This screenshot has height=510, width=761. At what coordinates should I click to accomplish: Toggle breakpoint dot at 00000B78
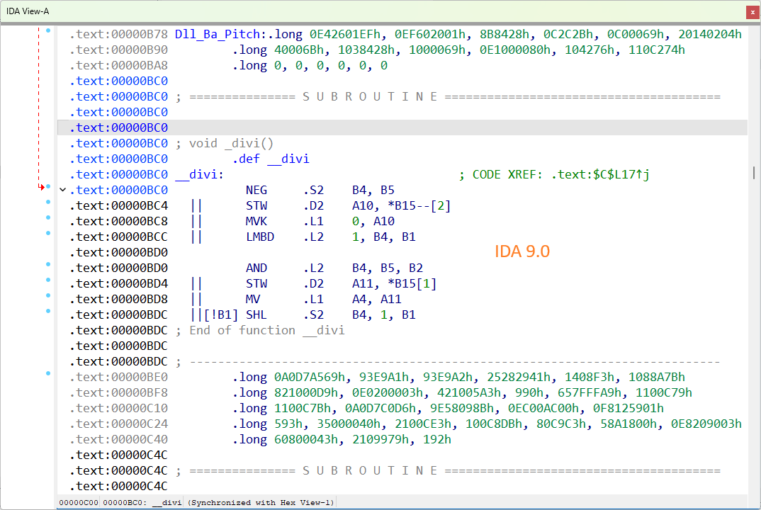pyautogui.click(x=48, y=30)
